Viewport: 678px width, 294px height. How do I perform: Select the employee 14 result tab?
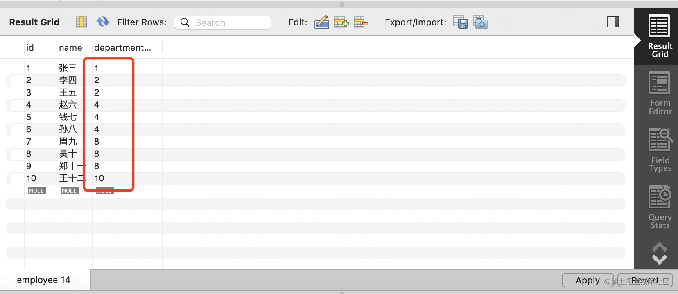point(44,280)
